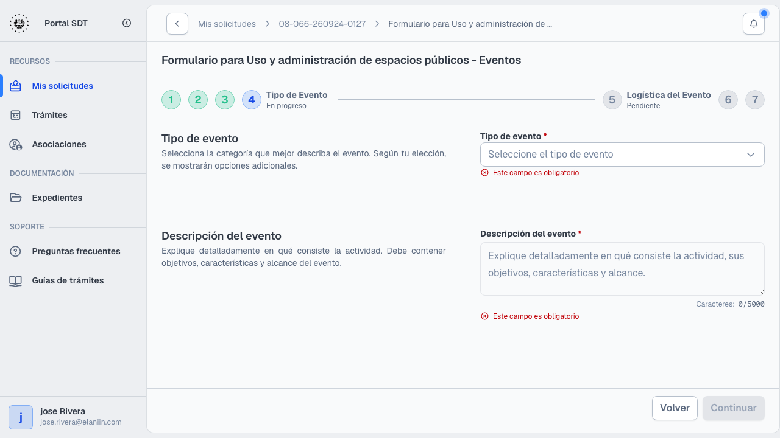Click the Expedientes folder icon
The width and height of the screenshot is (780, 438).
[x=16, y=198]
